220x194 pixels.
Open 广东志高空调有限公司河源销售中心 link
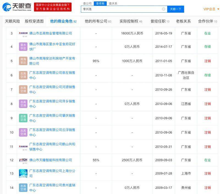click(x=52, y=89)
